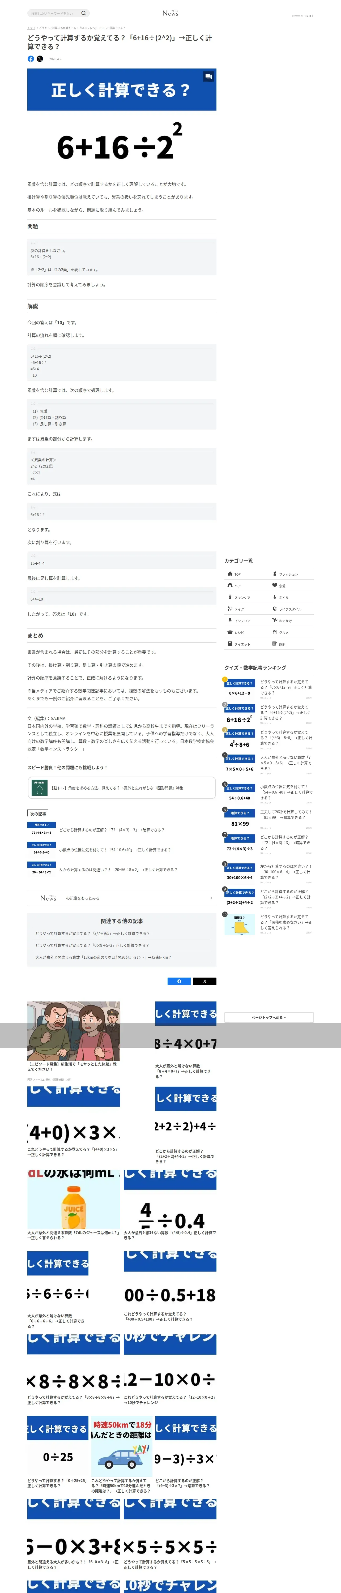Viewport: 341px width, 1593px height.
Task: Open the TOP category home icon
Action: pos(230,573)
